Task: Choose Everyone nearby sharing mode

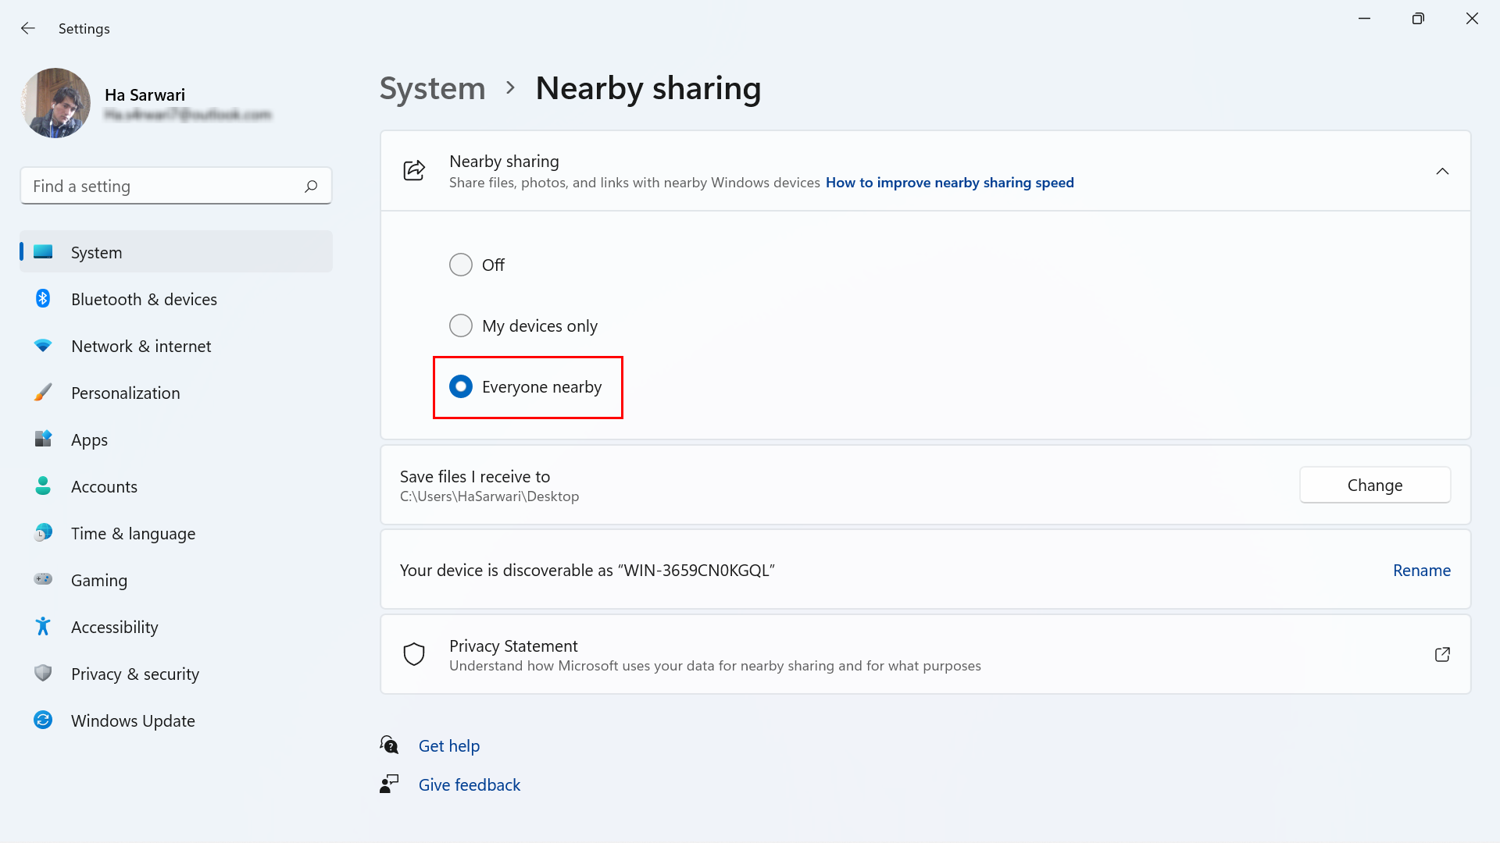Action: pos(461,386)
